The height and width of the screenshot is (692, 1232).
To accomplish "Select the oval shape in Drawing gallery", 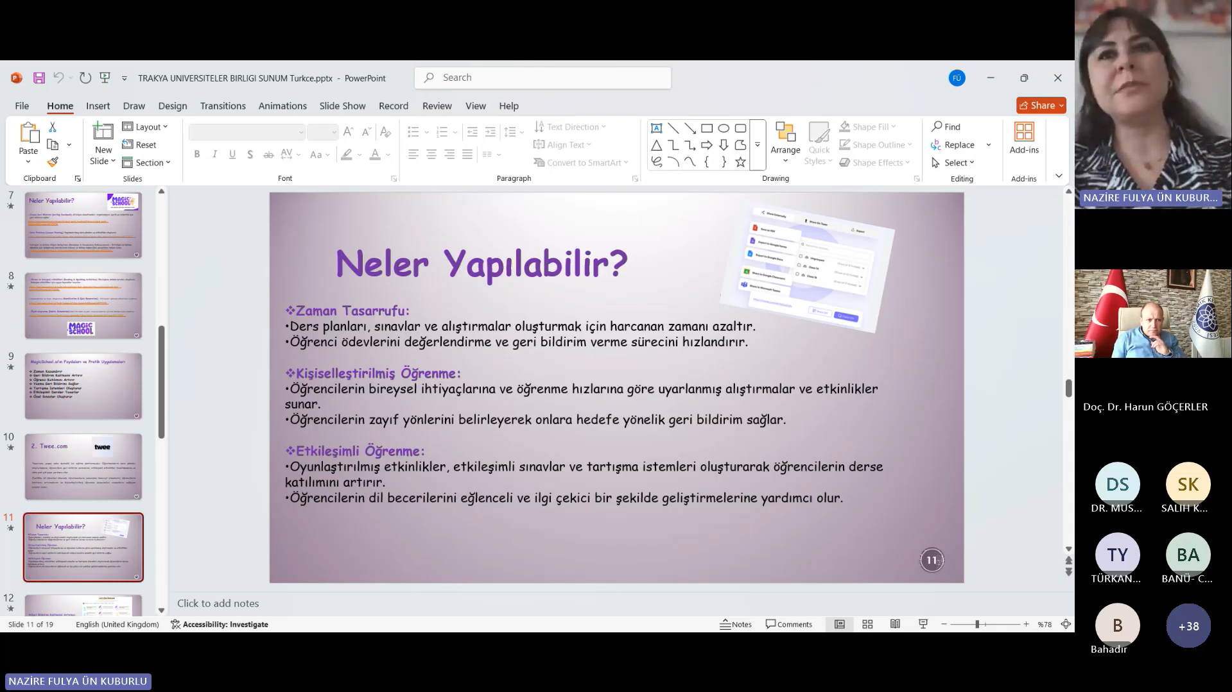I will [724, 128].
